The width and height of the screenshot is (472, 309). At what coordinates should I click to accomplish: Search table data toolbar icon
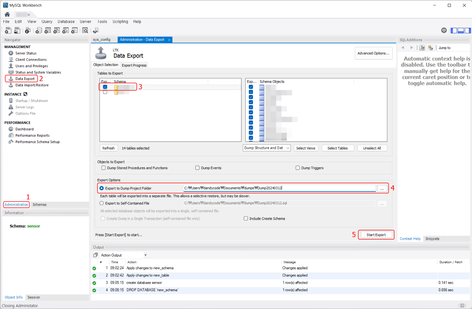[x=85, y=30]
